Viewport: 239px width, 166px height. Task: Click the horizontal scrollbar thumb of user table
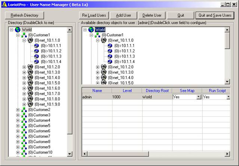click(x=118, y=154)
